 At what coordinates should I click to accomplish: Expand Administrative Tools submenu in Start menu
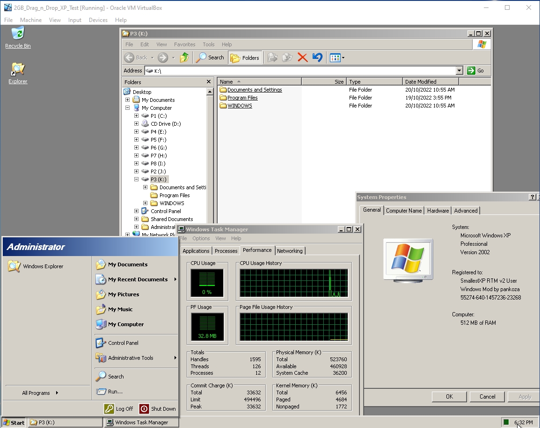tap(136, 358)
